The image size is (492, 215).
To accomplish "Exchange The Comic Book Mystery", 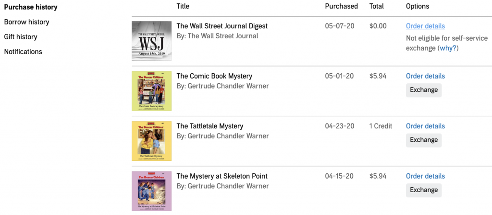I will [424, 90].
